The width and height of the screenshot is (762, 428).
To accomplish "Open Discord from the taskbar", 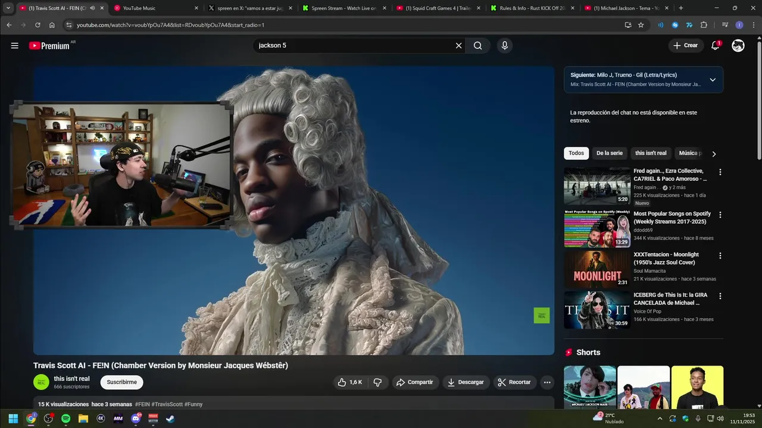I will (136, 418).
